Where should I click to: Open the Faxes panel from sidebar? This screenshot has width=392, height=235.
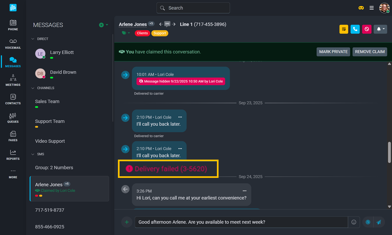[x=13, y=135]
